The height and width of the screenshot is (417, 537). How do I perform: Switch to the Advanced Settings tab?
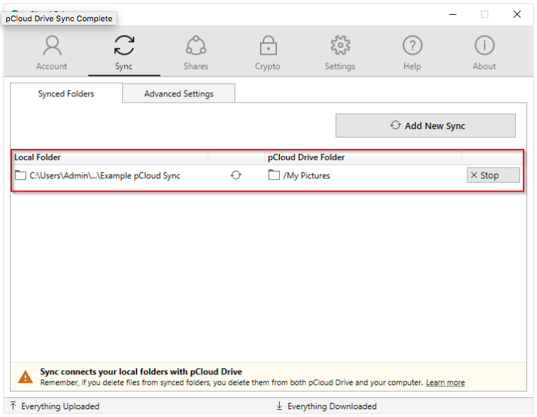(x=179, y=94)
